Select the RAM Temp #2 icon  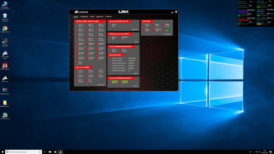click(x=120, y=50)
